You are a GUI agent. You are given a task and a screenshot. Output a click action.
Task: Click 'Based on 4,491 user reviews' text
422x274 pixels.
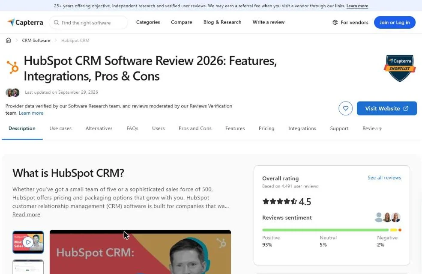(x=290, y=186)
